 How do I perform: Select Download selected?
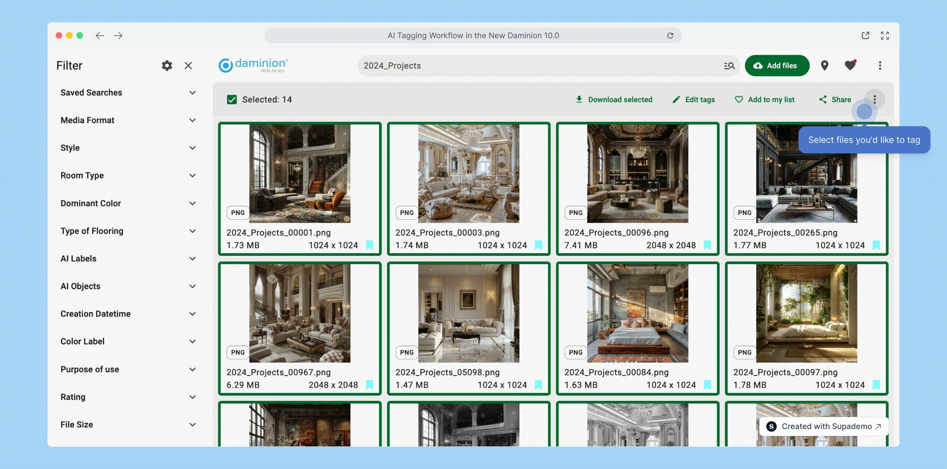pyautogui.click(x=614, y=99)
